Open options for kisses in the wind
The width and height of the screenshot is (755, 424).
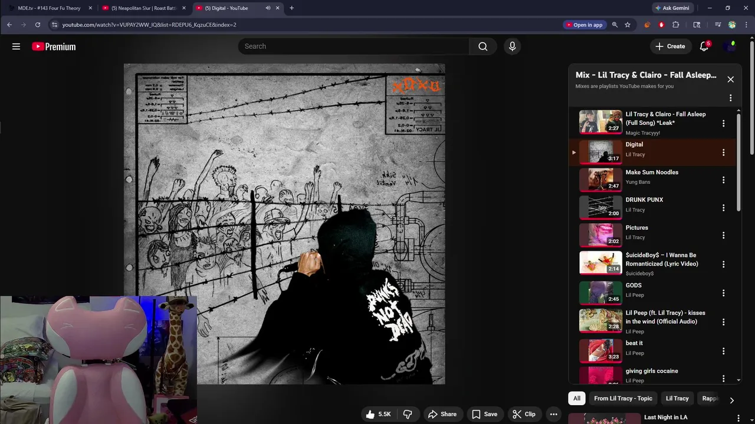723,322
